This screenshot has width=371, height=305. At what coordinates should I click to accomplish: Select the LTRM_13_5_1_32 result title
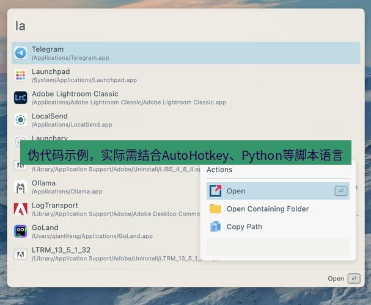coord(61,249)
